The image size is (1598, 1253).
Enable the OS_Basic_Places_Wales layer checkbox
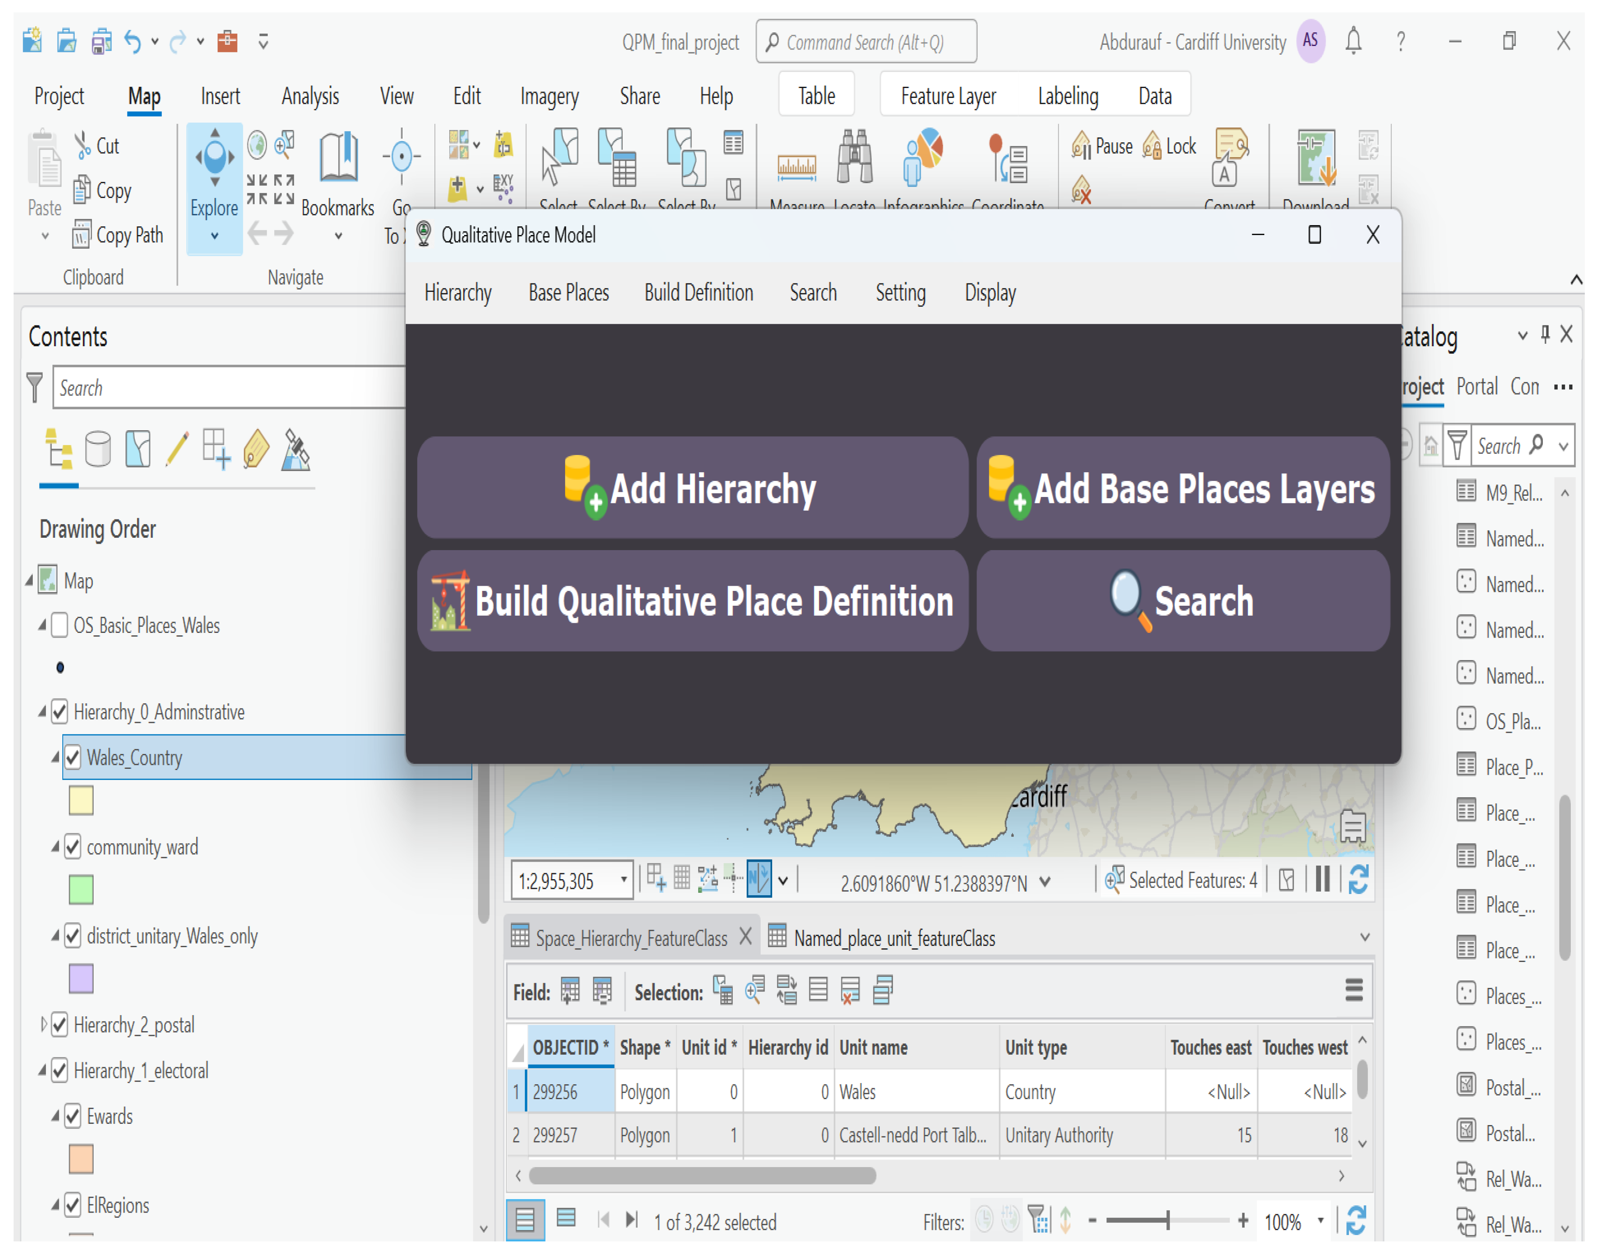click(x=60, y=625)
